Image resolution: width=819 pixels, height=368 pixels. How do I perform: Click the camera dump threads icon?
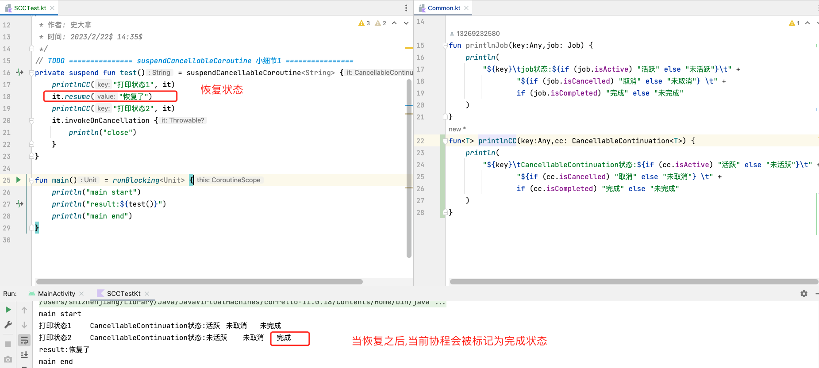coord(8,359)
